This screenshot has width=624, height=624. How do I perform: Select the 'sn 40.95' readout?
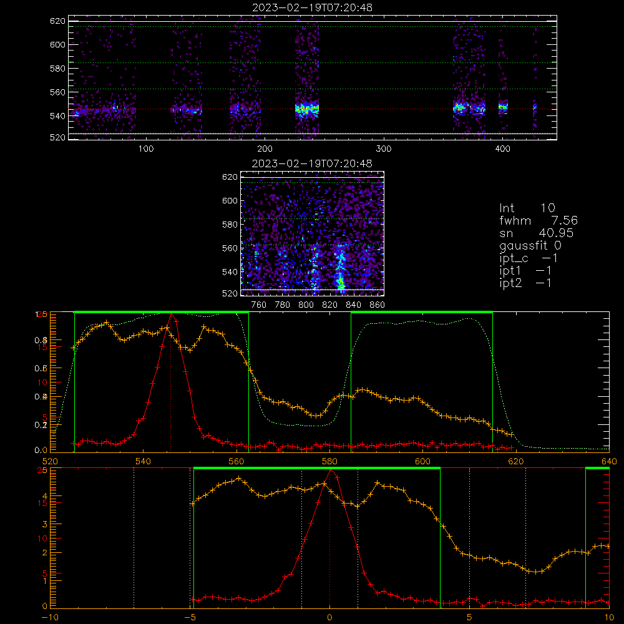point(537,233)
